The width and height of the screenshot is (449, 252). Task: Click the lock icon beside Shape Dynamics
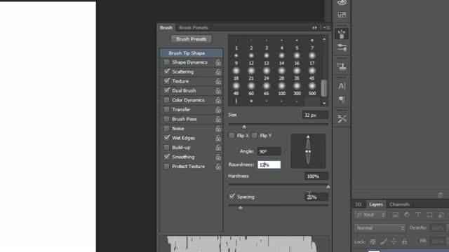218,62
